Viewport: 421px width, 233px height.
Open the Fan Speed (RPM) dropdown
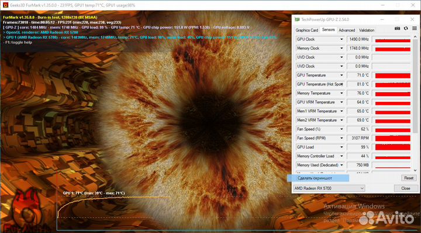[341, 138]
